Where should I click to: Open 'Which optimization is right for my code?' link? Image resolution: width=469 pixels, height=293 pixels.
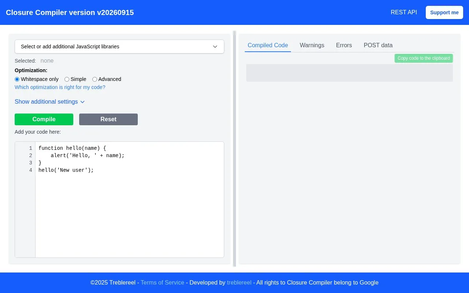pos(60,87)
